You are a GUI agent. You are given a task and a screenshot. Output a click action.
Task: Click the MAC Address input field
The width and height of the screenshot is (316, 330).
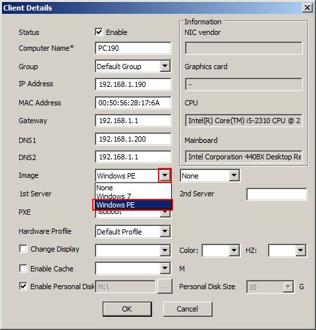coord(133,103)
